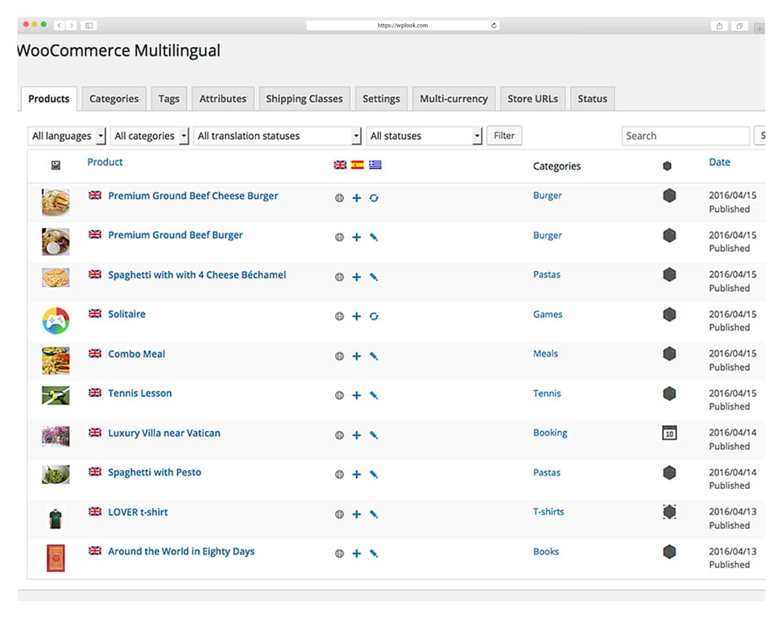Switch to the Multi-currency tab
The image size is (781, 623).
point(453,98)
